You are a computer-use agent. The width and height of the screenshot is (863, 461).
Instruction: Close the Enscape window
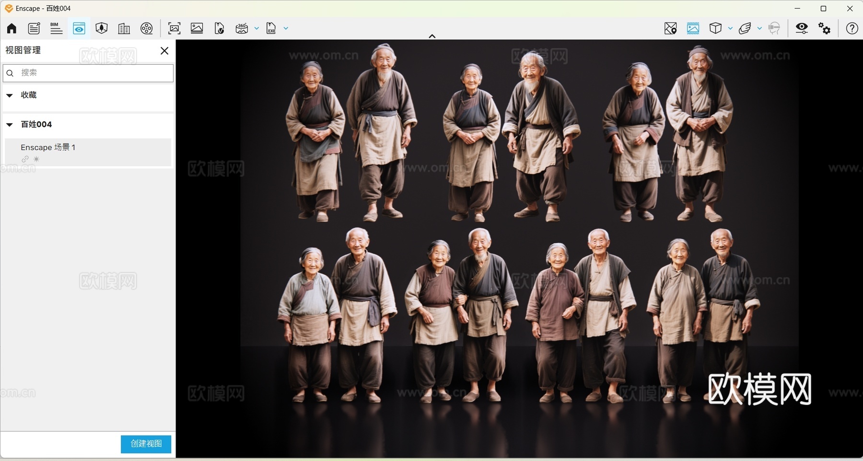point(850,9)
